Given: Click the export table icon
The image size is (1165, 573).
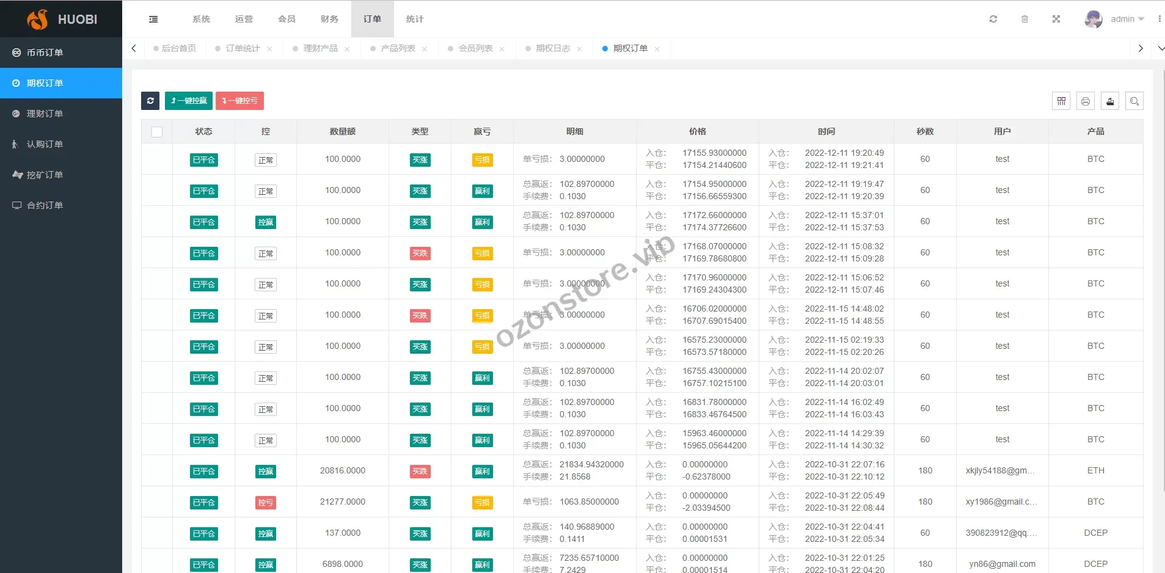Looking at the screenshot, I should pyautogui.click(x=1110, y=101).
